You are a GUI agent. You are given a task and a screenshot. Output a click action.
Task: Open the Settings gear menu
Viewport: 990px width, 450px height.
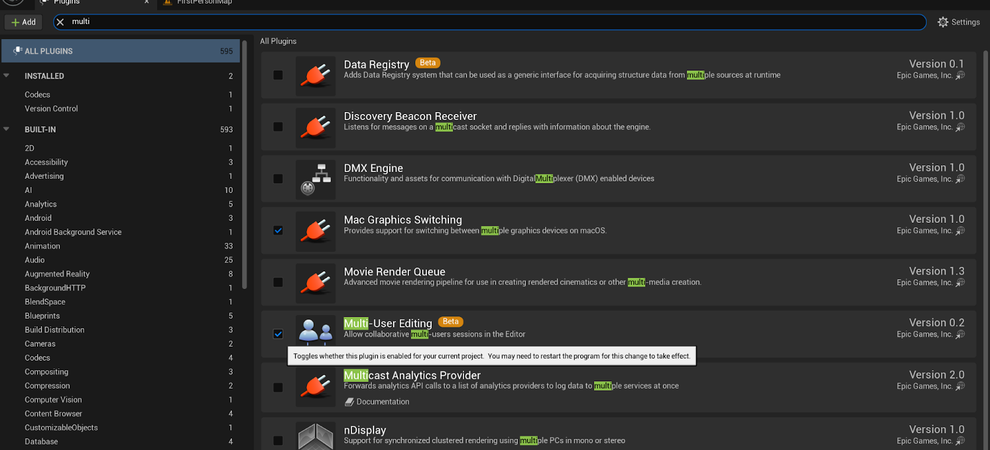958,22
